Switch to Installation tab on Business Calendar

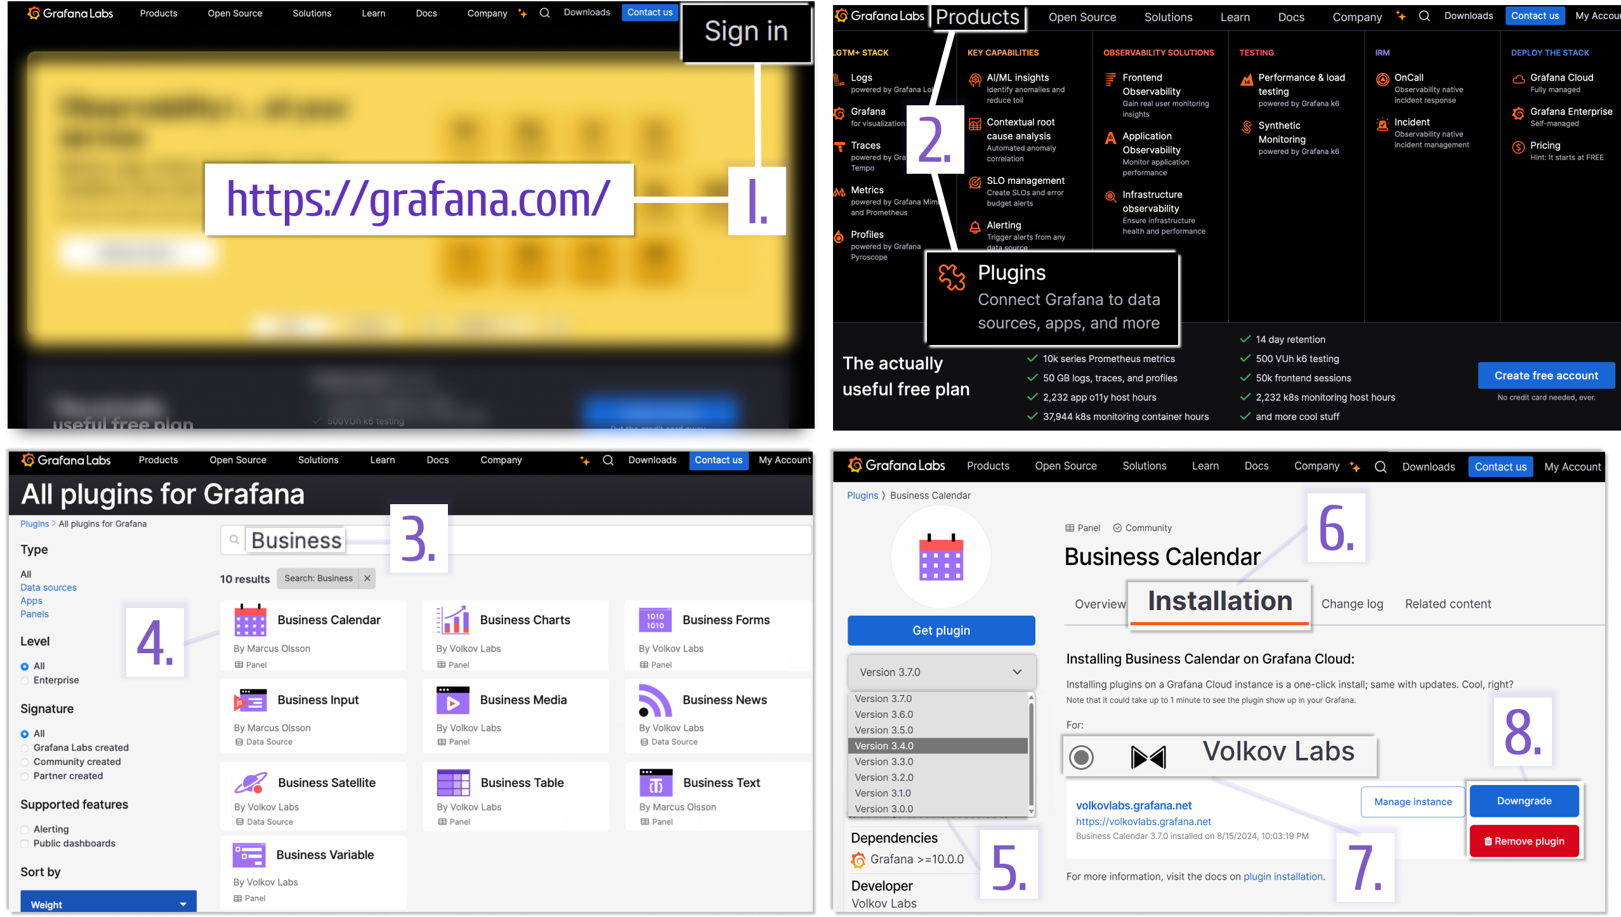coord(1217,603)
